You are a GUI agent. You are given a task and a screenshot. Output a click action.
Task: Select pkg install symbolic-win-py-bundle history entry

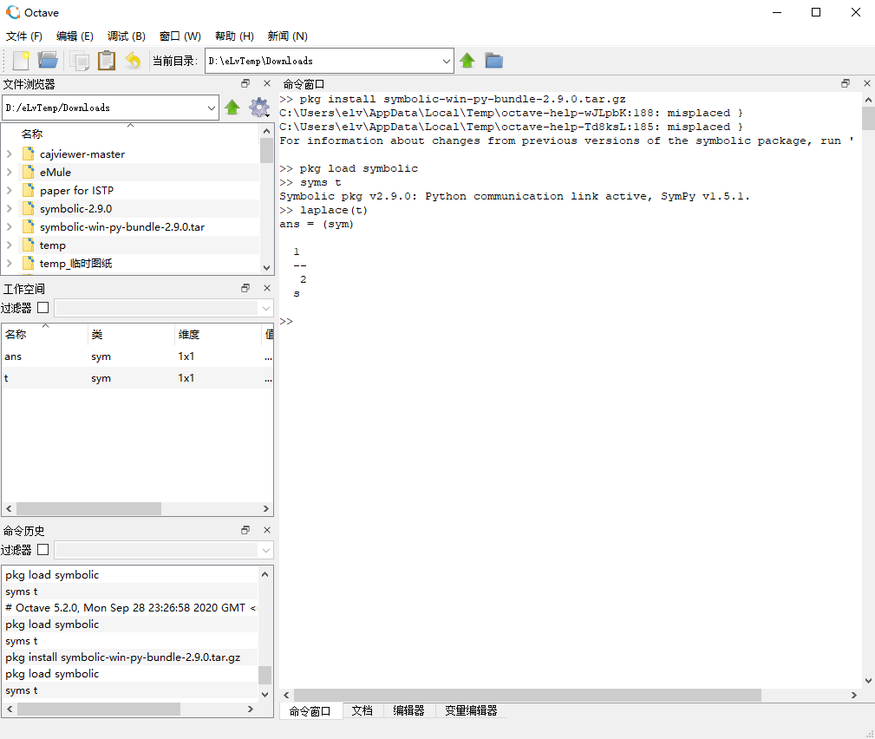tap(130, 657)
